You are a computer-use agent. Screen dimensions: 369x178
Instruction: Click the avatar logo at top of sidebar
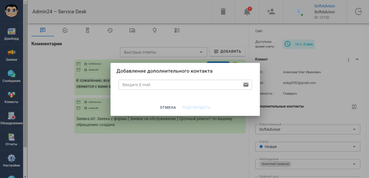coord(11,11)
